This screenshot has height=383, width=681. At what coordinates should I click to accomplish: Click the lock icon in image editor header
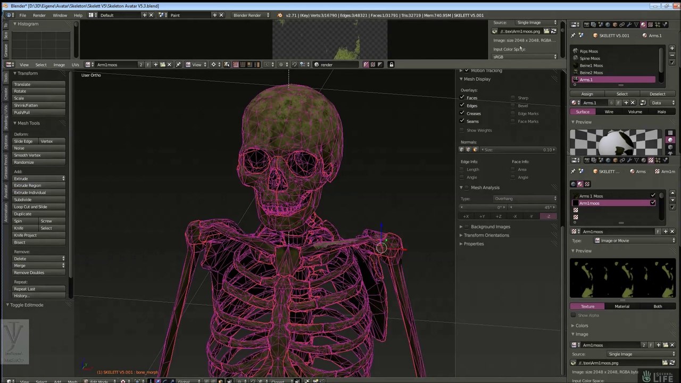[x=391, y=64]
